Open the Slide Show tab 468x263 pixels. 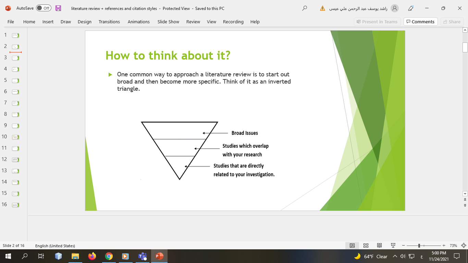coord(168,22)
